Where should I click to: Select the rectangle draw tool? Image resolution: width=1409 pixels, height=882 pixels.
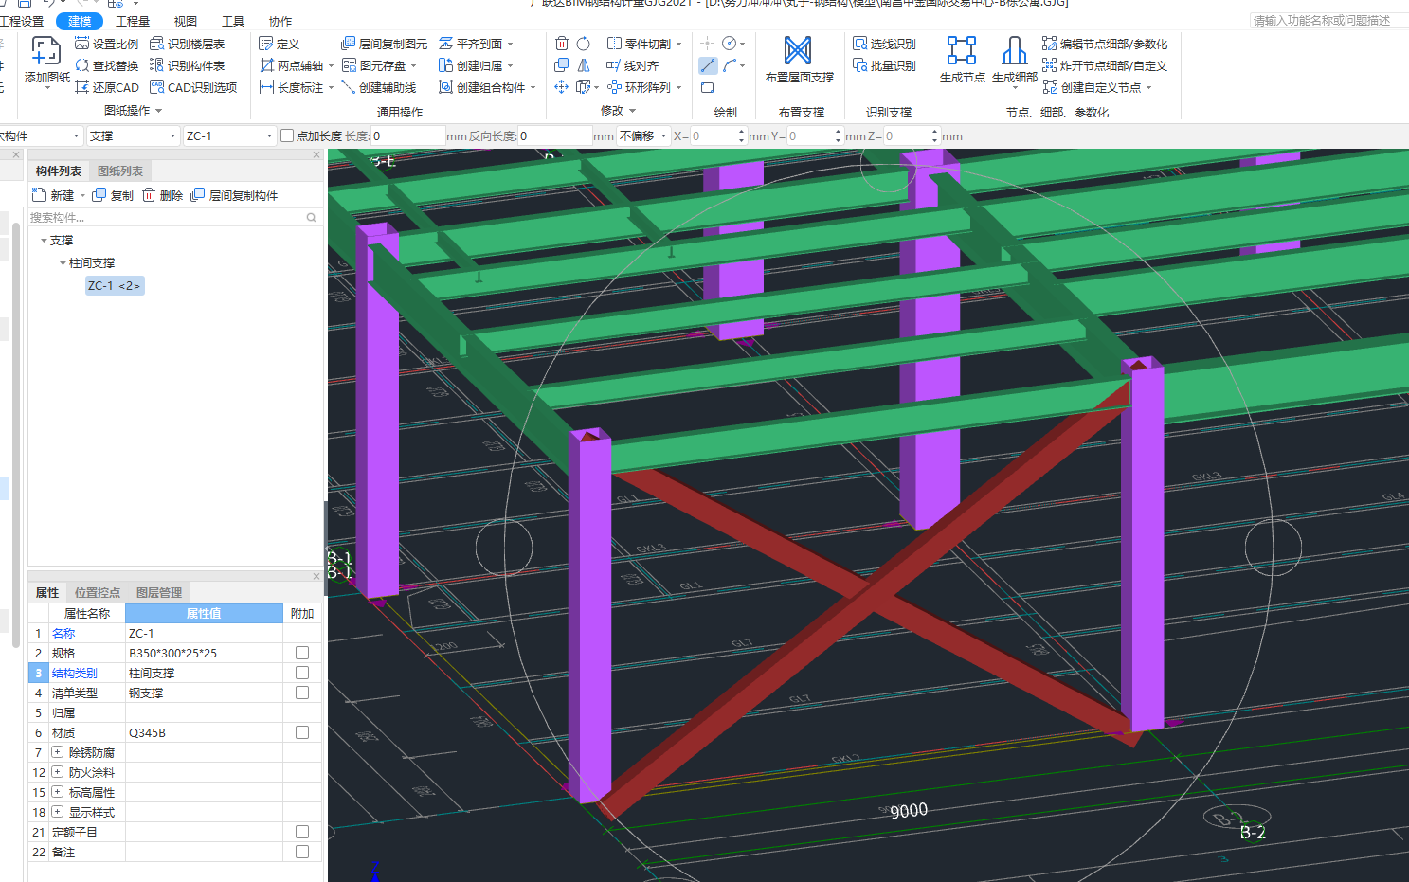click(x=708, y=87)
